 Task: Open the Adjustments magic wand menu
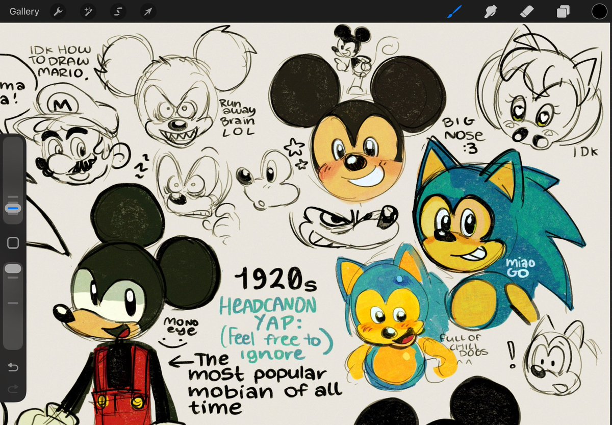[88, 11]
